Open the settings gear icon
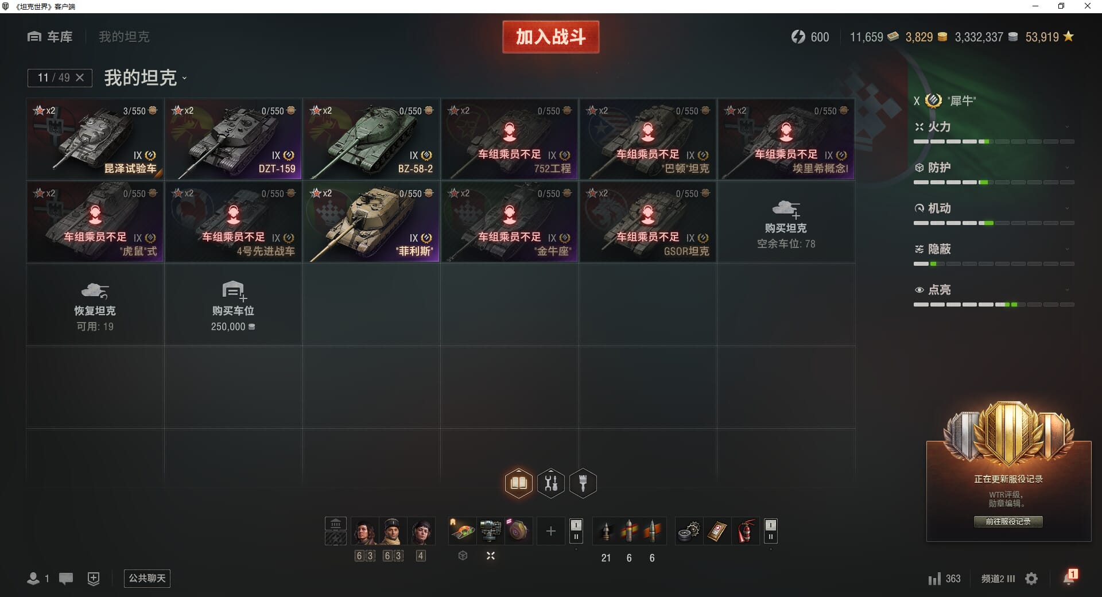This screenshot has height=597, width=1102. pos(1031,579)
